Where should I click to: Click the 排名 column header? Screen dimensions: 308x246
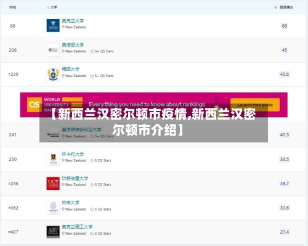click(13, 7)
